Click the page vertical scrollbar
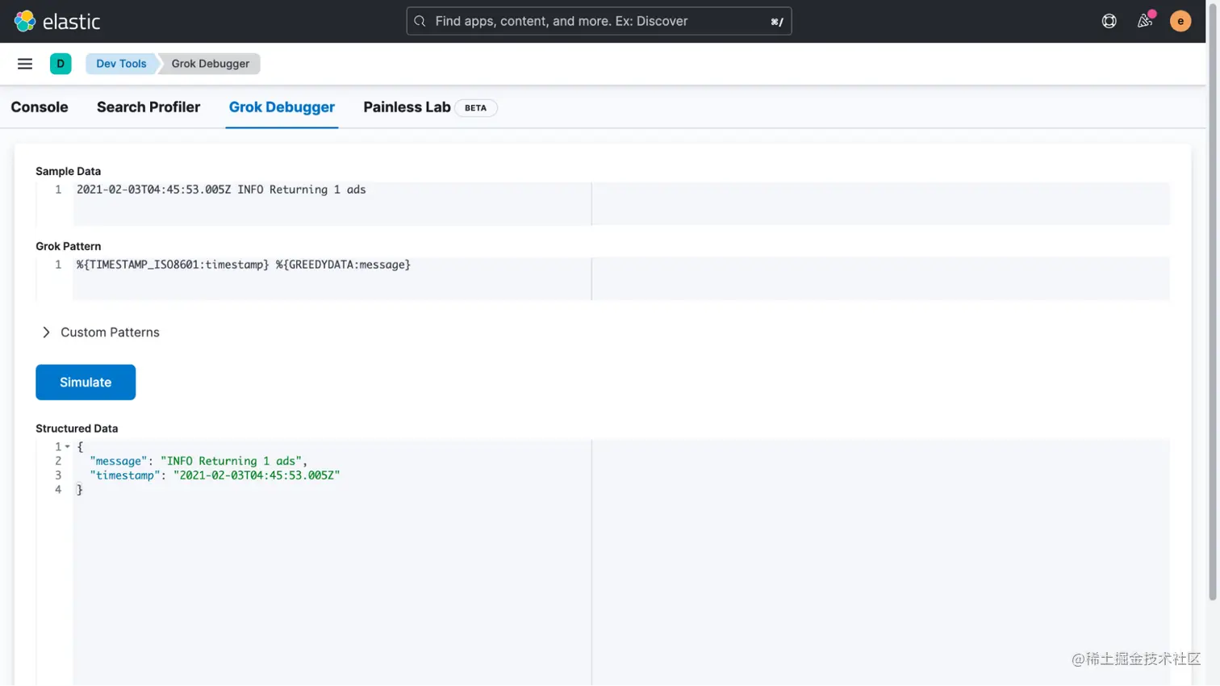The width and height of the screenshot is (1220, 686). coord(1213,300)
